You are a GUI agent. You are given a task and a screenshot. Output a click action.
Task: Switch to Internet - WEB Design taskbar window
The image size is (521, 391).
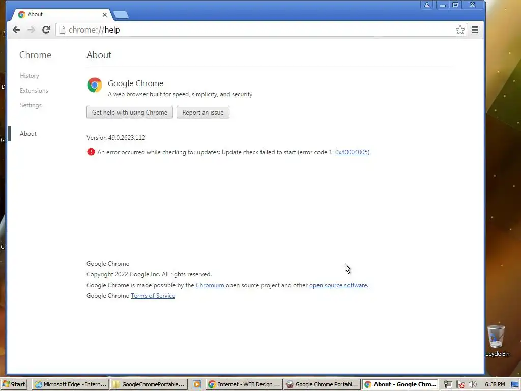point(244,384)
